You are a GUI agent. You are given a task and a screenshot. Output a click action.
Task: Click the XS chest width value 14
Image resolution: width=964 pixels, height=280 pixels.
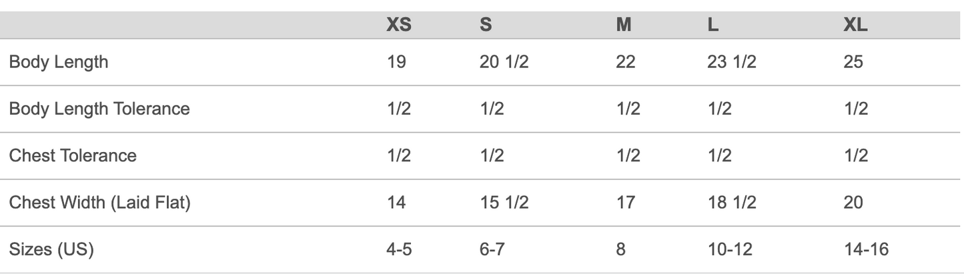click(x=396, y=202)
